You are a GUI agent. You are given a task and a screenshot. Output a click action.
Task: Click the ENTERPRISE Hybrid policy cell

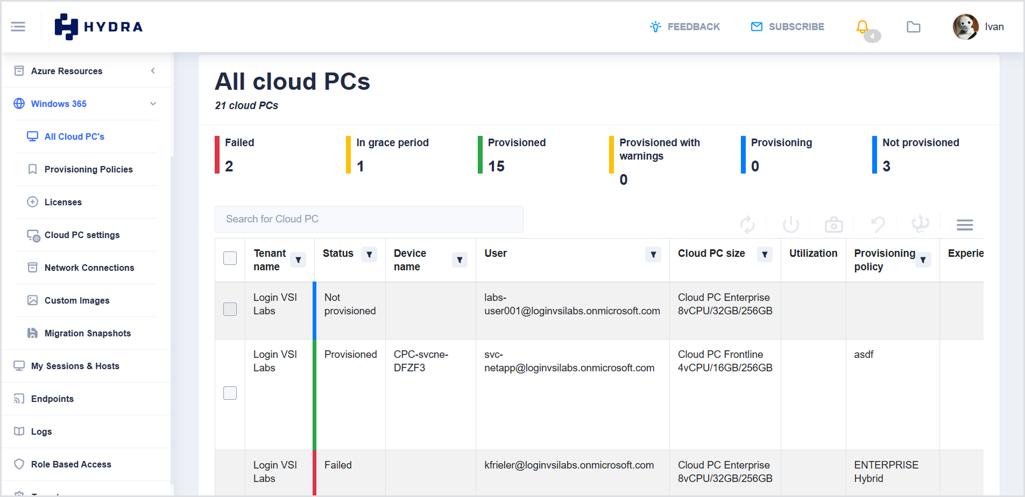coord(886,472)
